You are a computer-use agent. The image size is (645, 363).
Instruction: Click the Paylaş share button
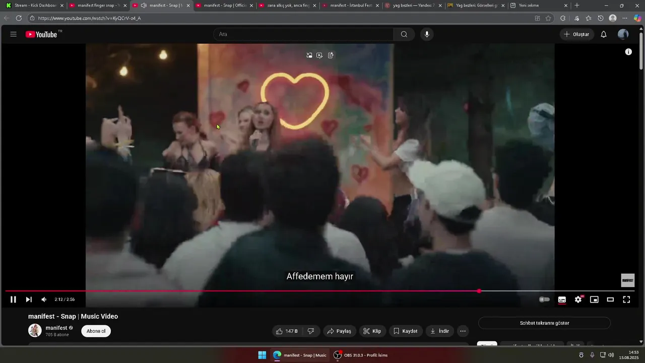[x=339, y=331]
